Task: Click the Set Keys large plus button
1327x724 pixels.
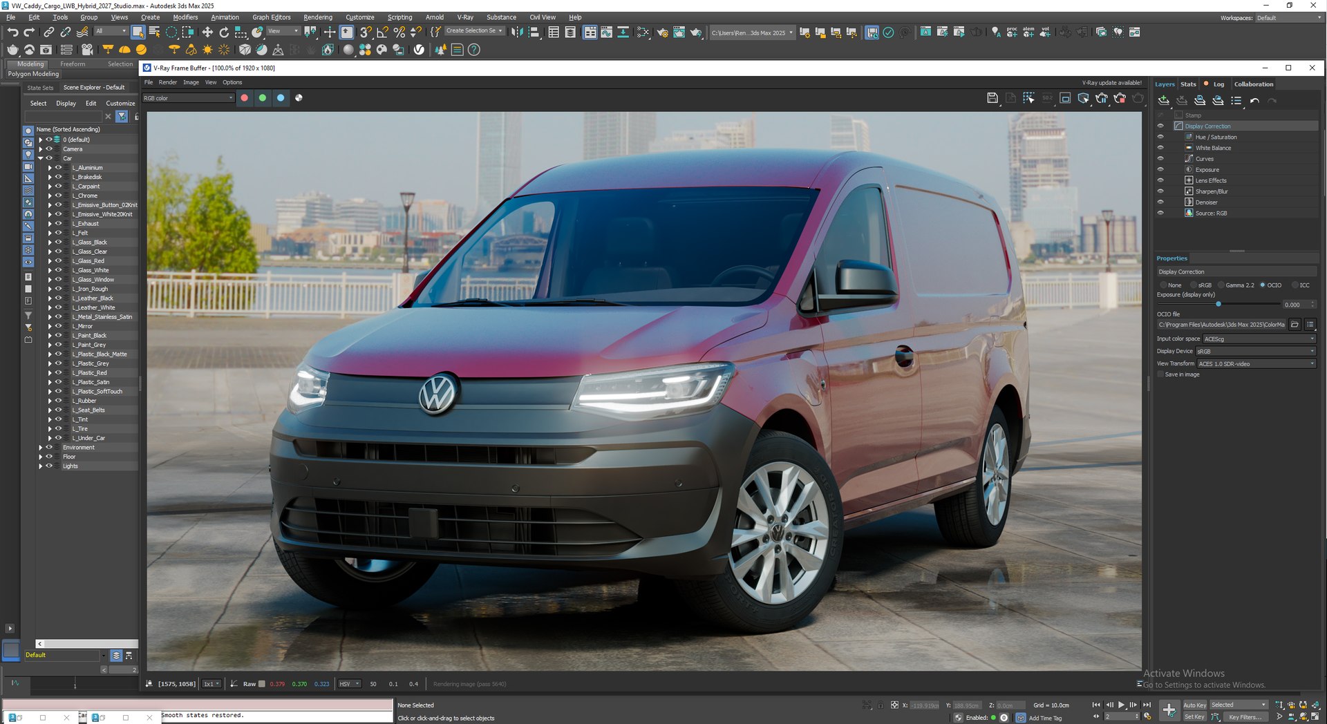Action: (1169, 710)
